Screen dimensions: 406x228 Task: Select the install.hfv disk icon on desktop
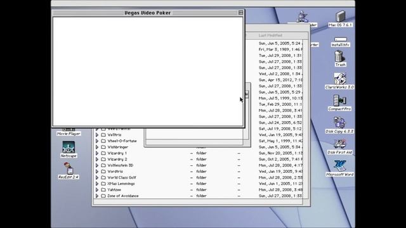click(x=340, y=39)
